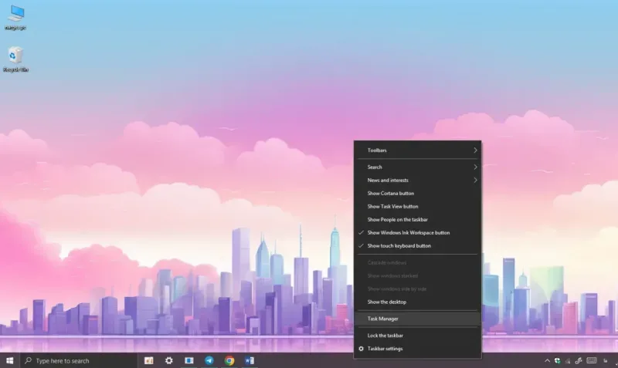Open the Telegram taskbar icon

point(209,360)
